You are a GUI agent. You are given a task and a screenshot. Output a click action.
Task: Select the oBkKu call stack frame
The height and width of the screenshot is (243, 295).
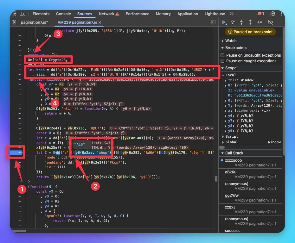[x=251, y=174]
